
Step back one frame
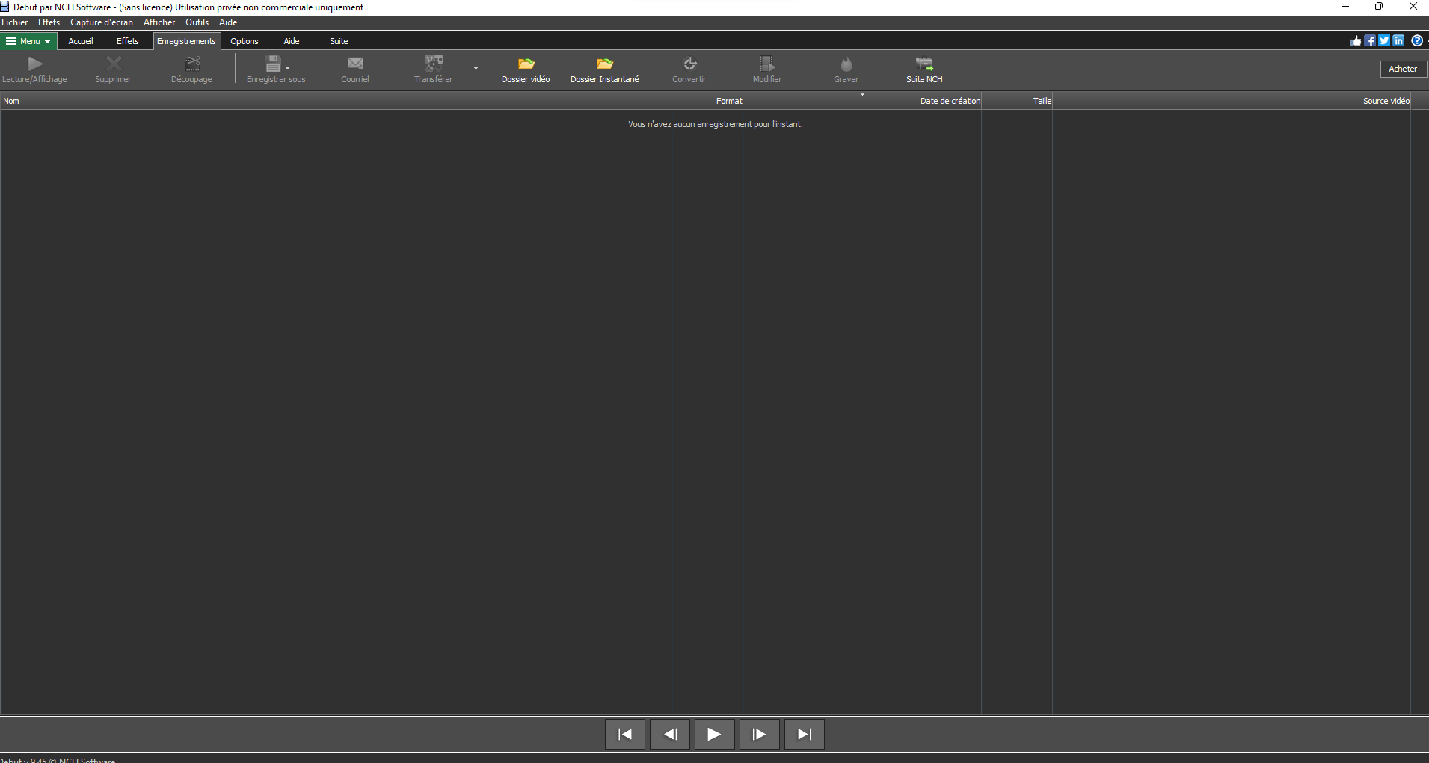tap(670, 734)
